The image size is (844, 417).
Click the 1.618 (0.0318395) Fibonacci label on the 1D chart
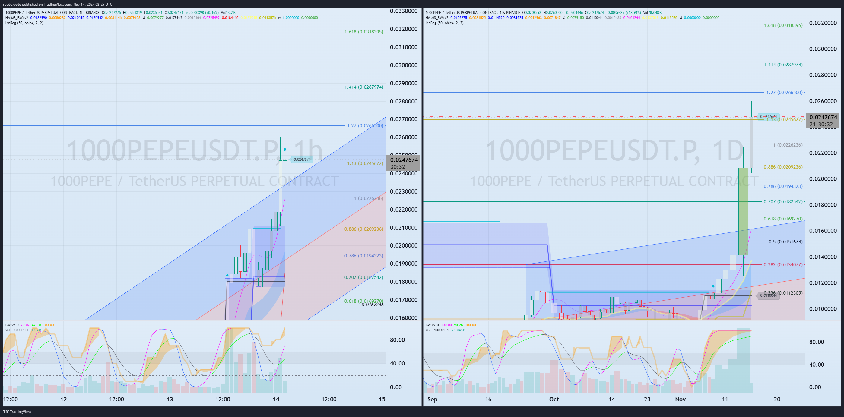point(783,25)
